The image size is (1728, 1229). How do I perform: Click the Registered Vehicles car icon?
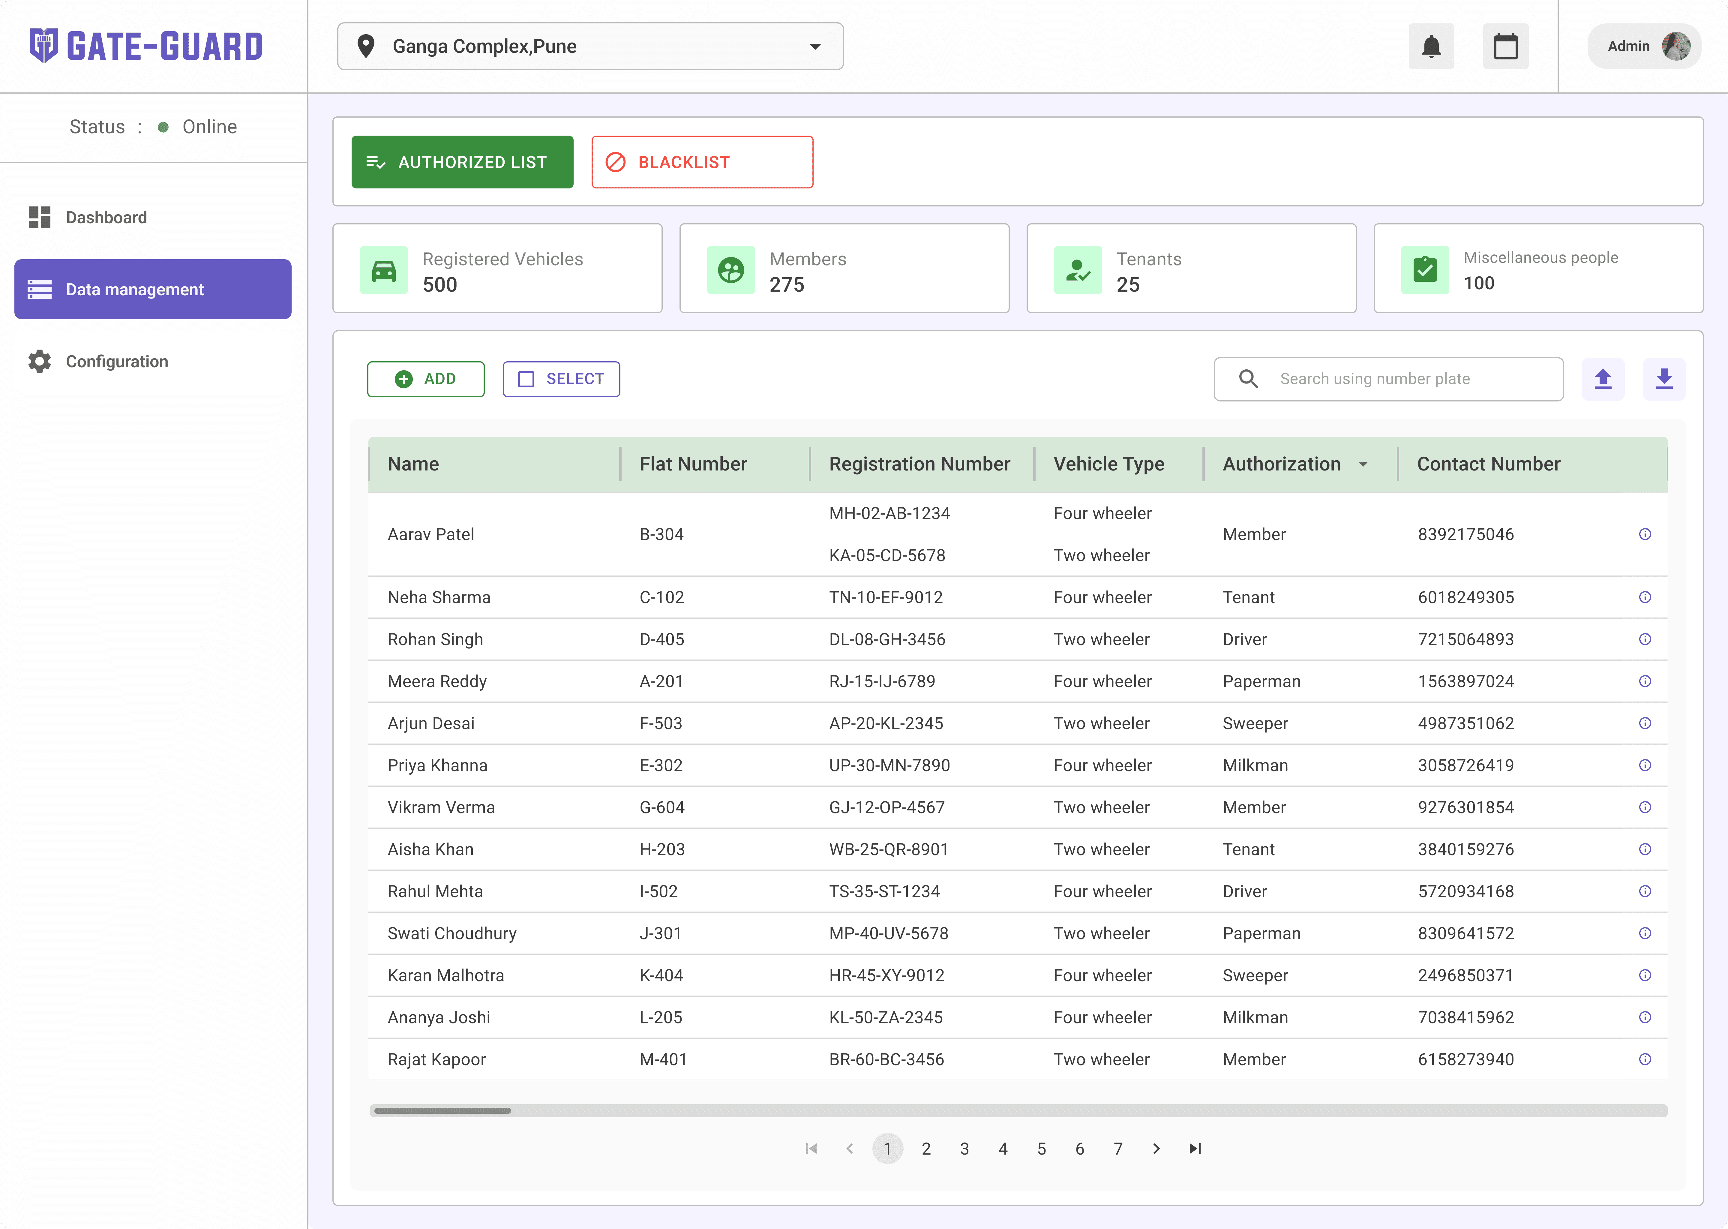tap(384, 270)
